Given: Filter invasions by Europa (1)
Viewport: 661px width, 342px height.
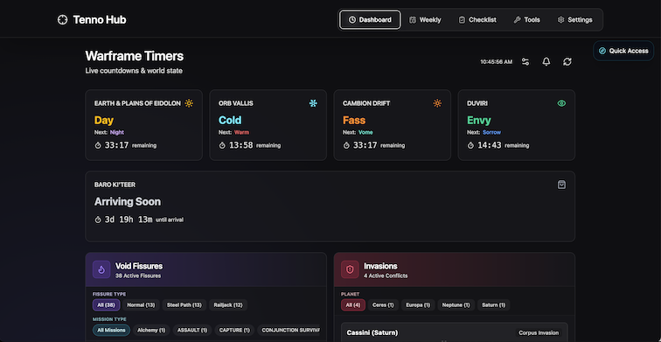Looking at the screenshot, I should pyautogui.click(x=418, y=305).
